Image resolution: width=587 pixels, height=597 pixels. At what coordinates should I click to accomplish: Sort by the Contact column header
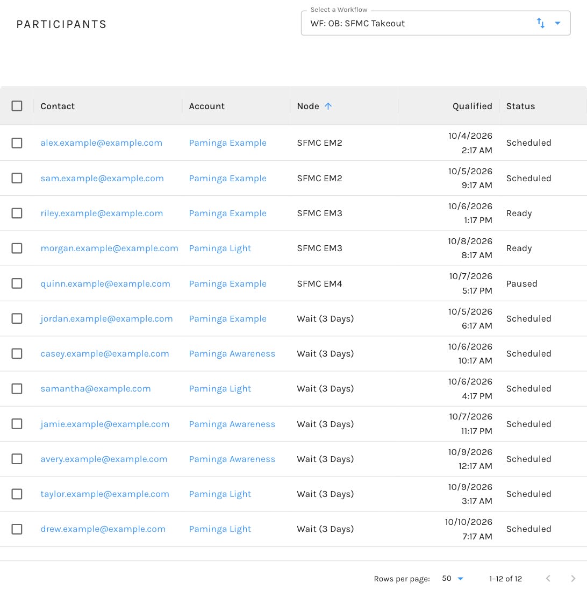pos(58,106)
